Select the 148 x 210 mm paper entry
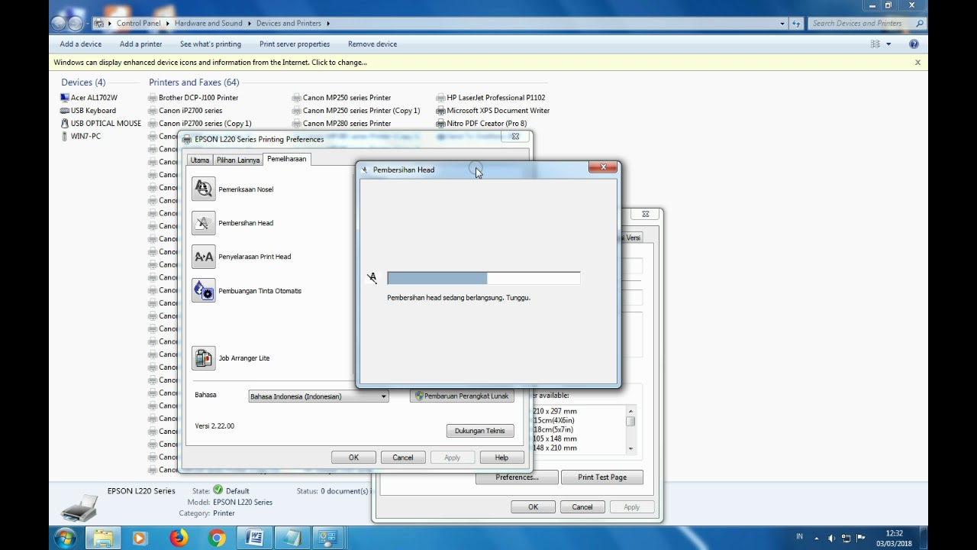The width and height of the screenshot is (977, 550). pos(555,448)
